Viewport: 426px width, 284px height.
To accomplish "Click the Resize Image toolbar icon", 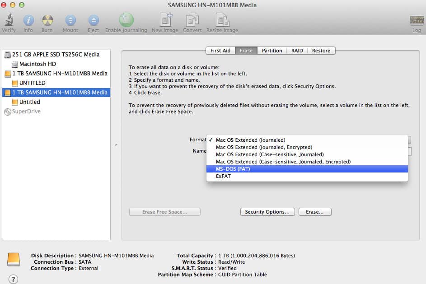I will tap(222, 20).
